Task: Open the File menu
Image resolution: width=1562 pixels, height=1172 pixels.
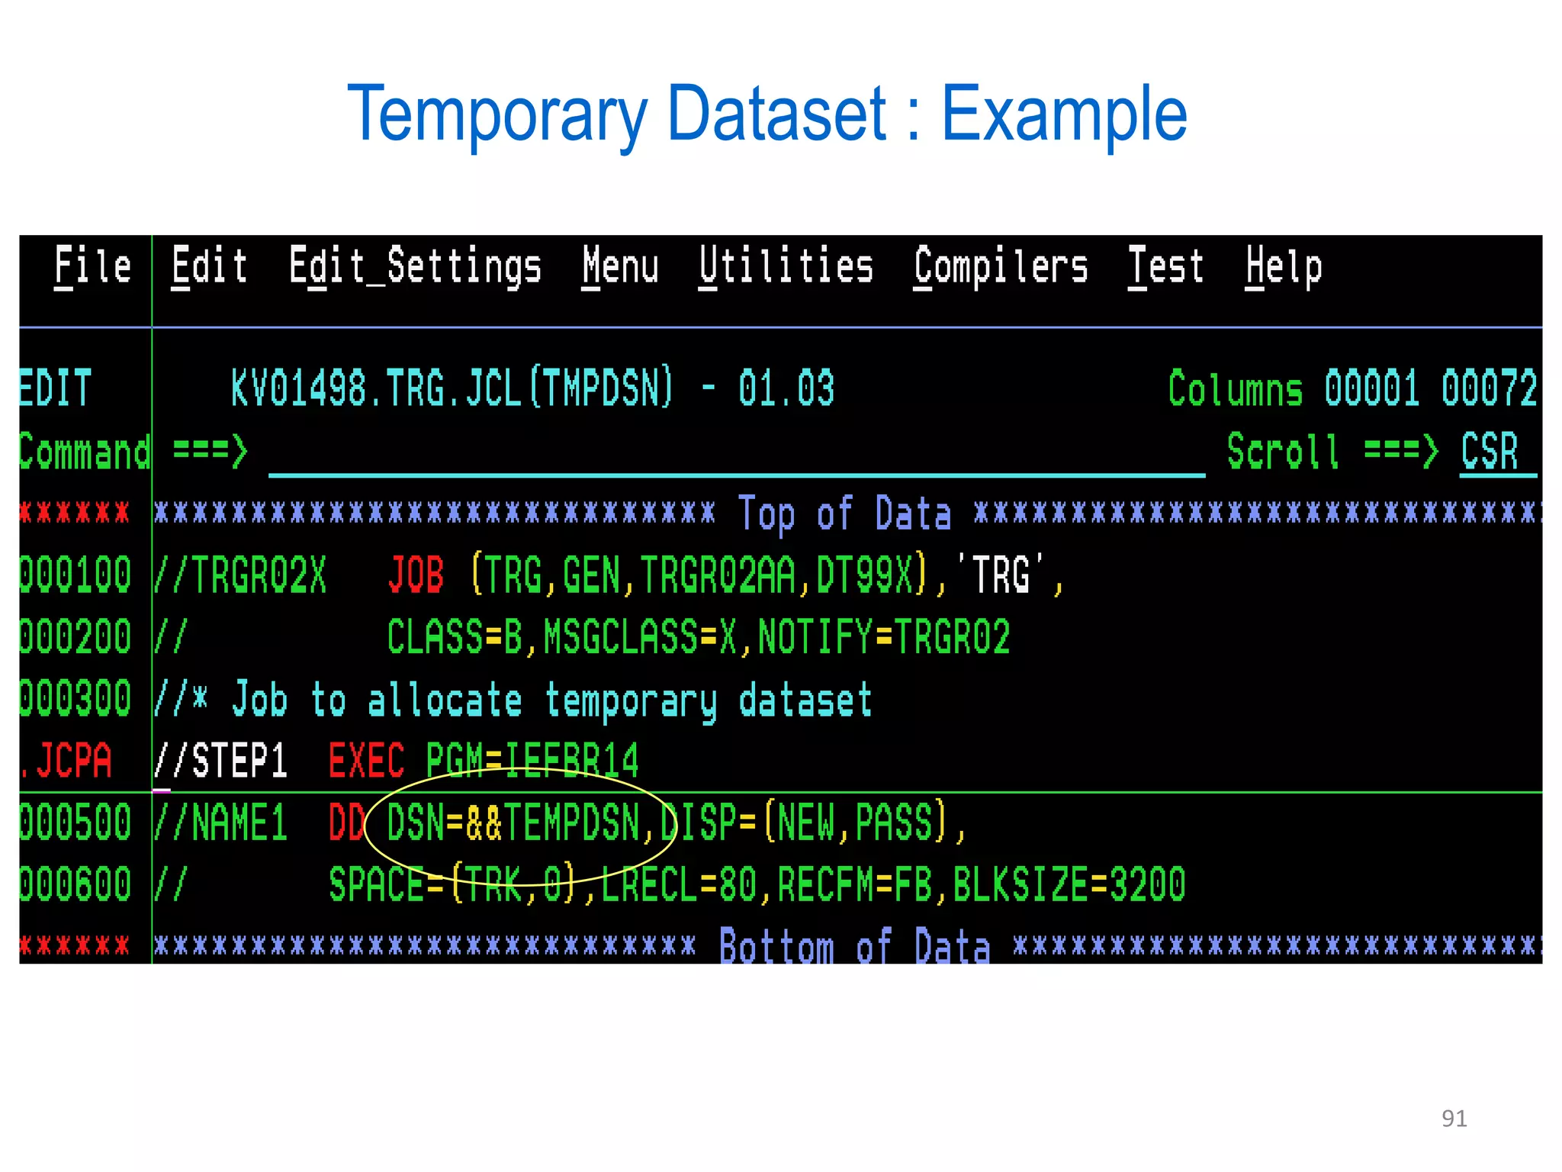Action: click(93, 266)
